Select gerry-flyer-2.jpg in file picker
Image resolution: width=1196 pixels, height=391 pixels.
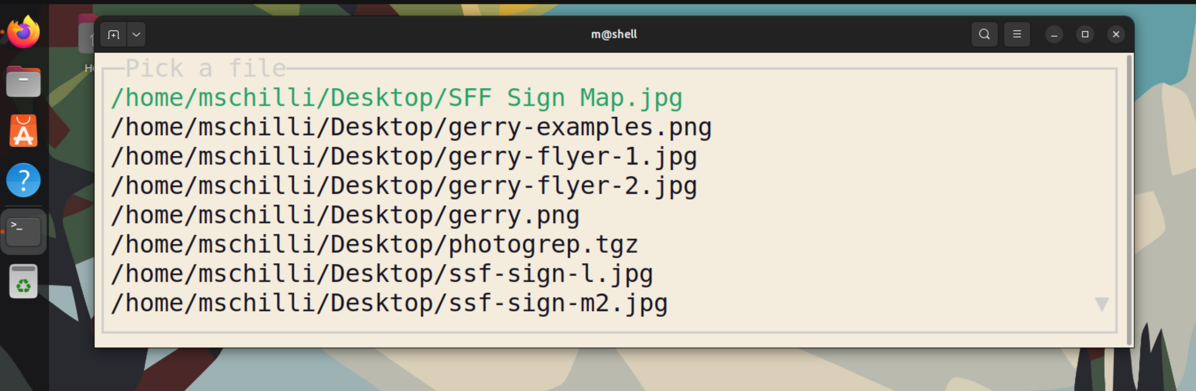[x=404, y=186]
